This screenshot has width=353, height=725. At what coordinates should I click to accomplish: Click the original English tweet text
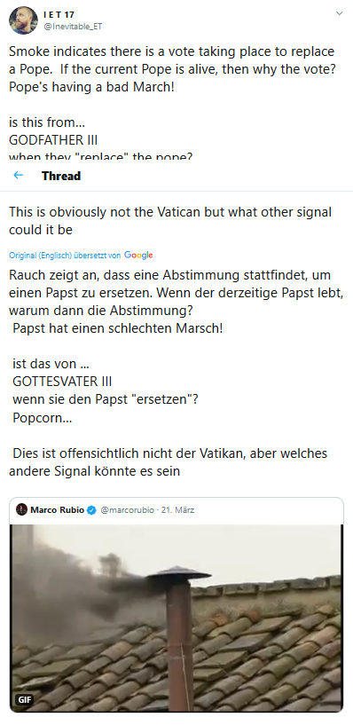pos(172,102)
